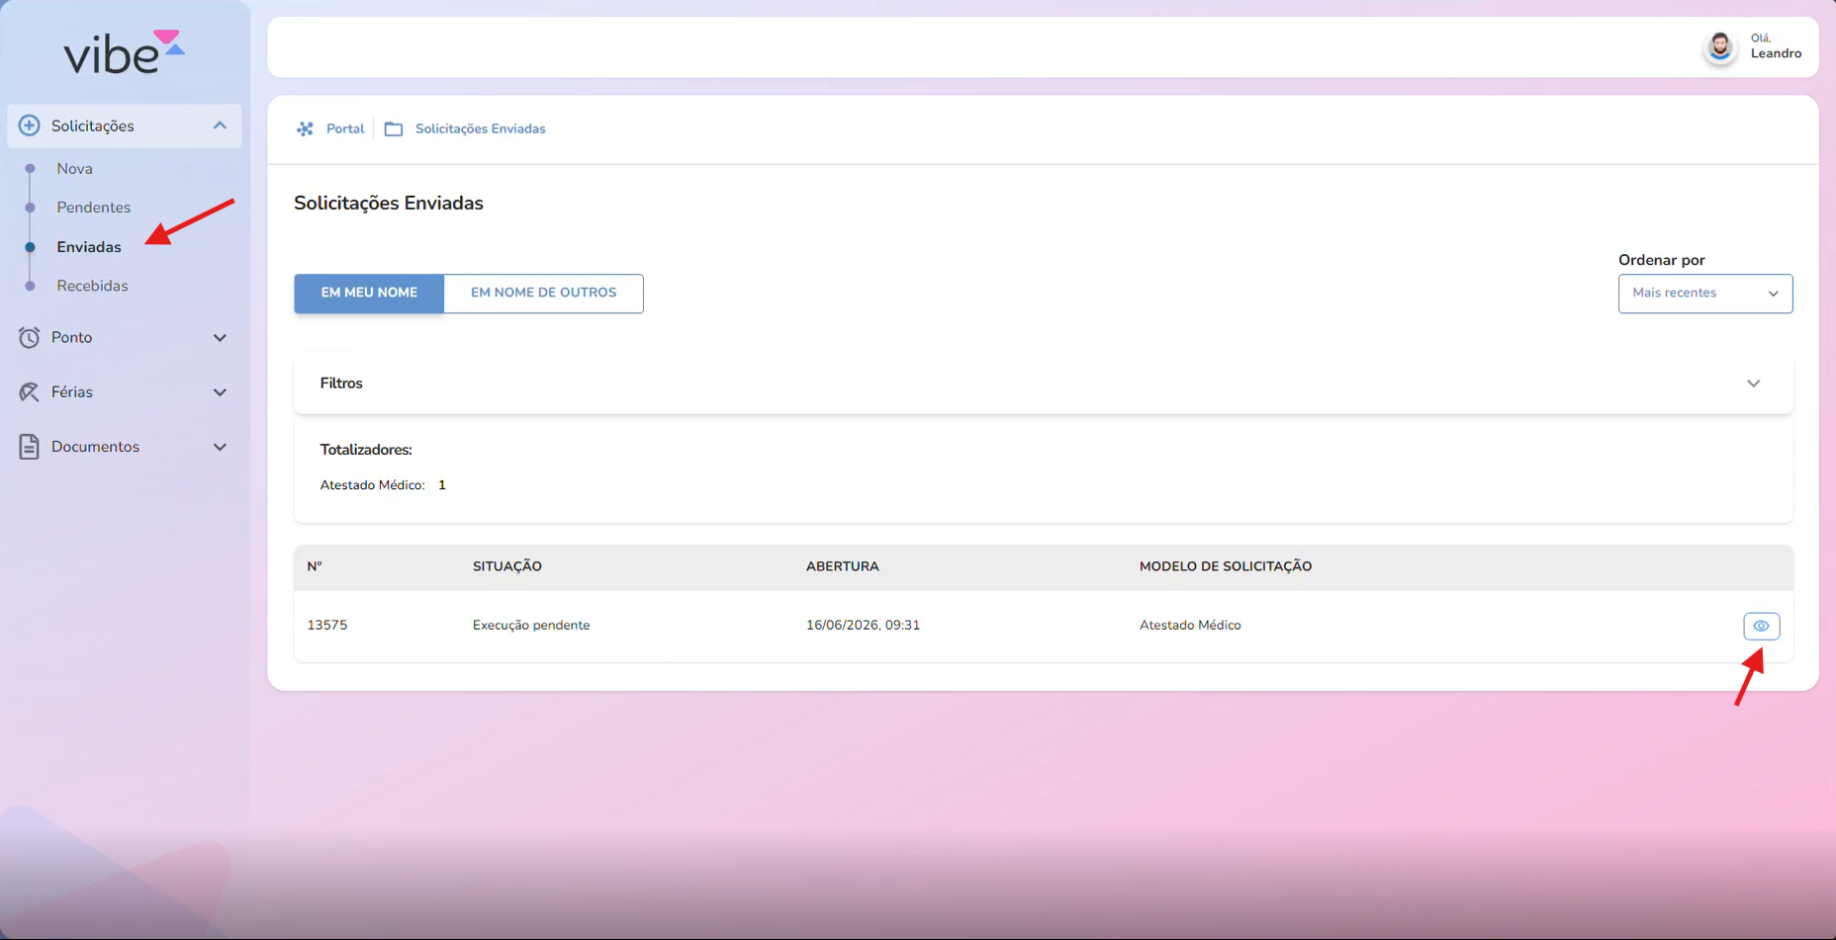Click the Portal breadcrumb link
This screenshot has width=1836, height=940.
[x=345, y=128]
